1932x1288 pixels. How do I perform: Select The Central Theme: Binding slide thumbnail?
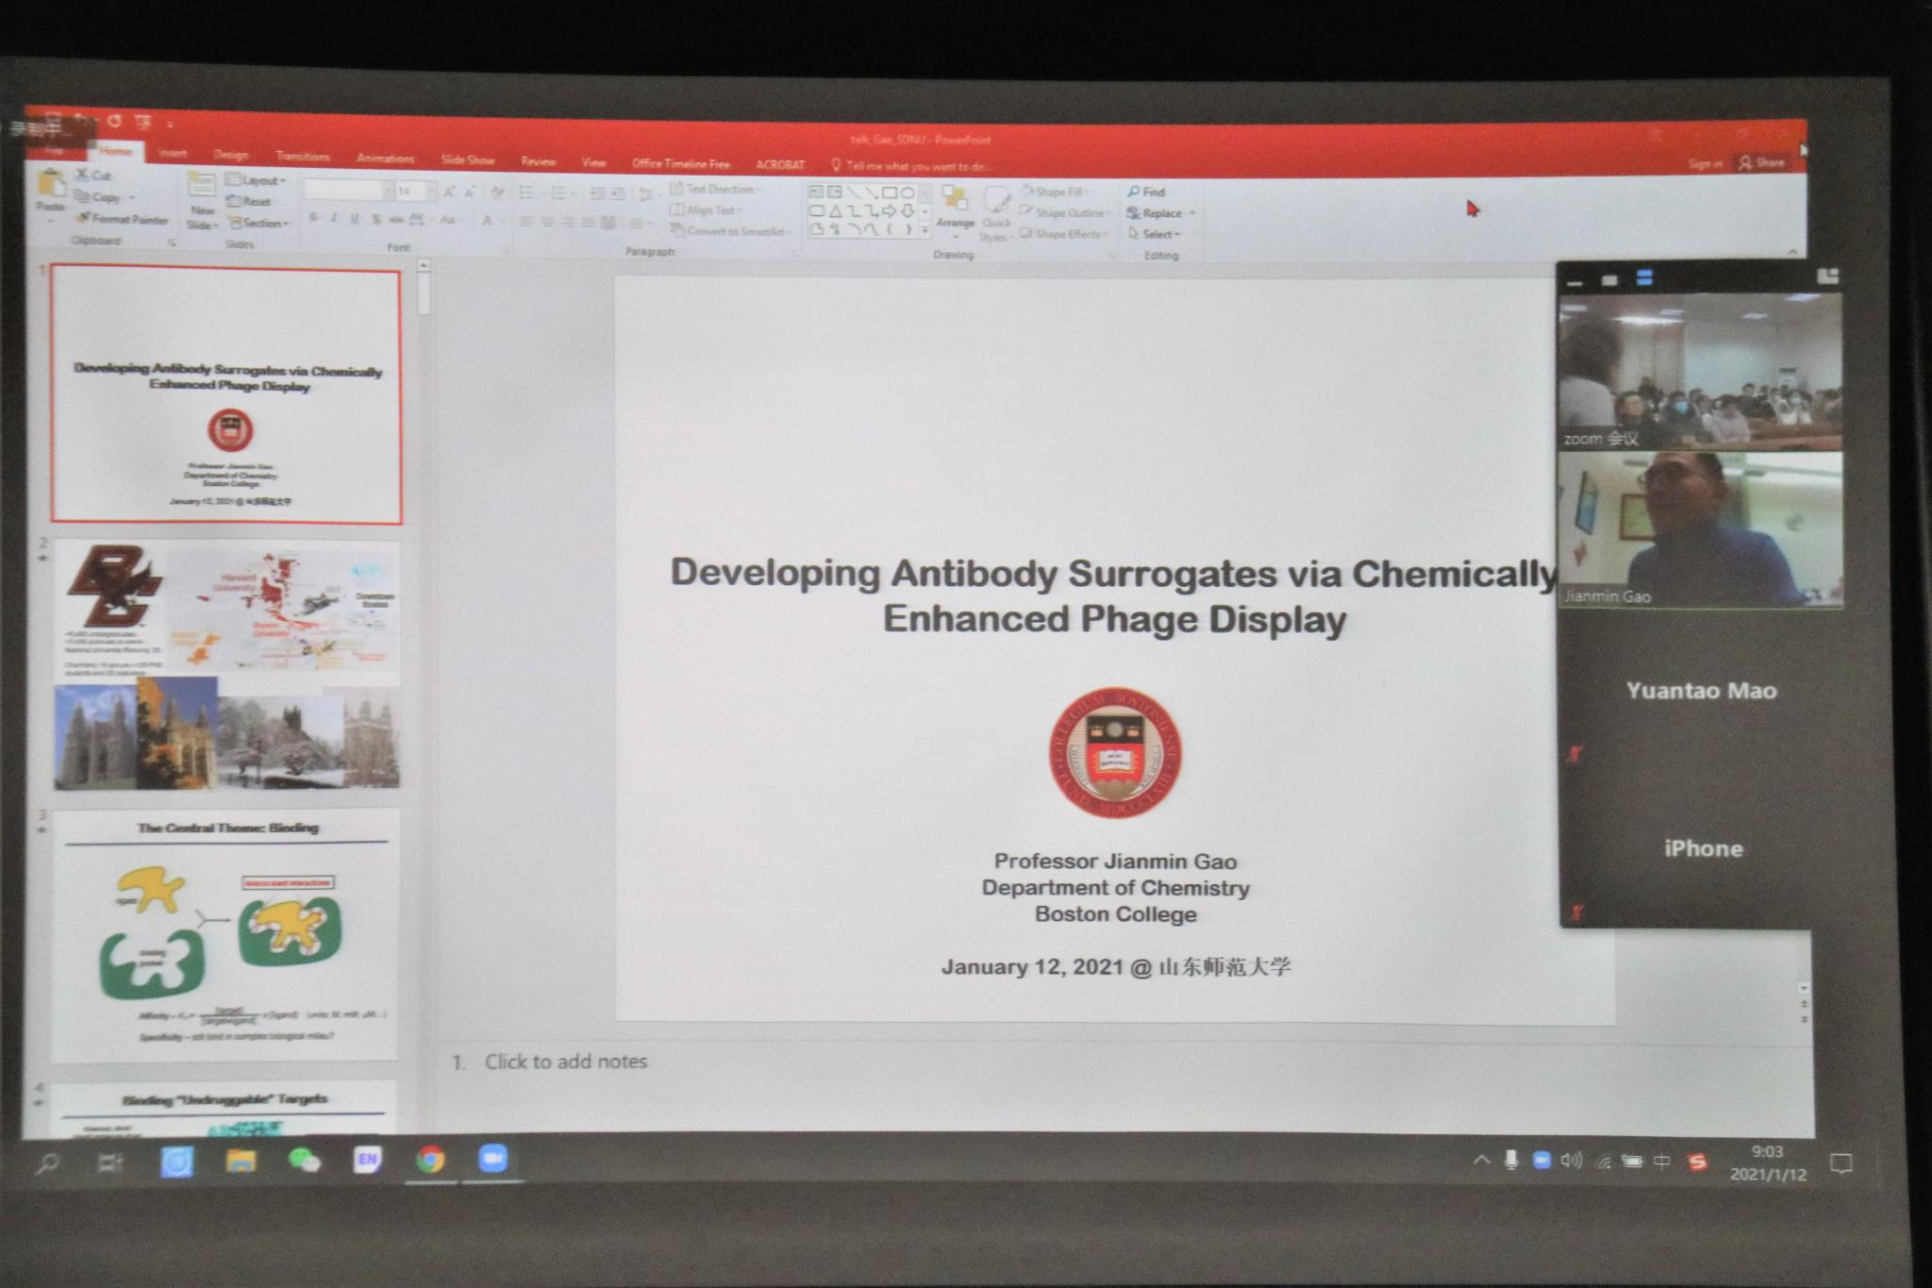pos(225,933)
